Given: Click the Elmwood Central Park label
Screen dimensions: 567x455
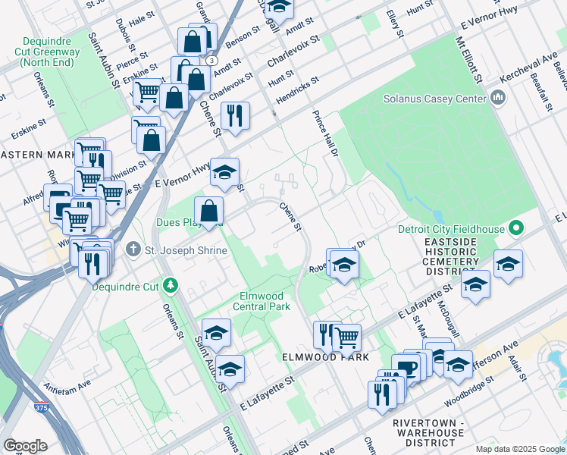Looking at the screenshot, I should pyautogui.click(x=261, y=301).
